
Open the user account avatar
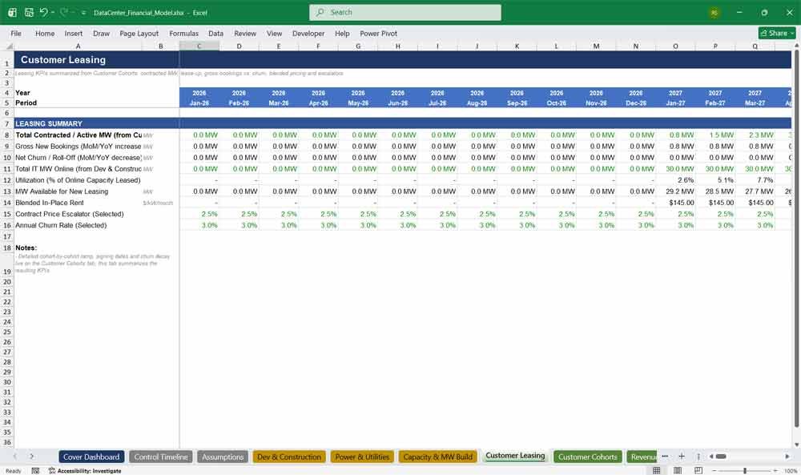tap(714, 13)
